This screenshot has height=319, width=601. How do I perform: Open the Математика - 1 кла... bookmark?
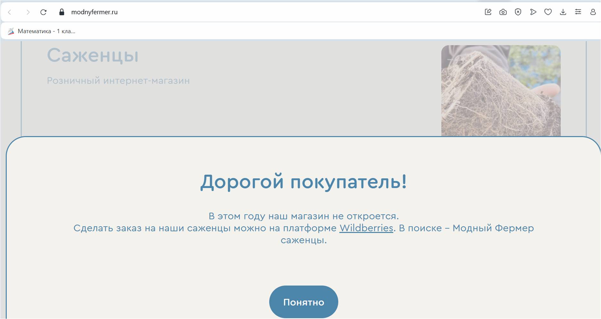pyautogui.click(x=42, y=31)
